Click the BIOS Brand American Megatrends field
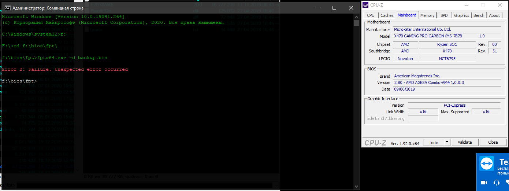 (447, 76)
